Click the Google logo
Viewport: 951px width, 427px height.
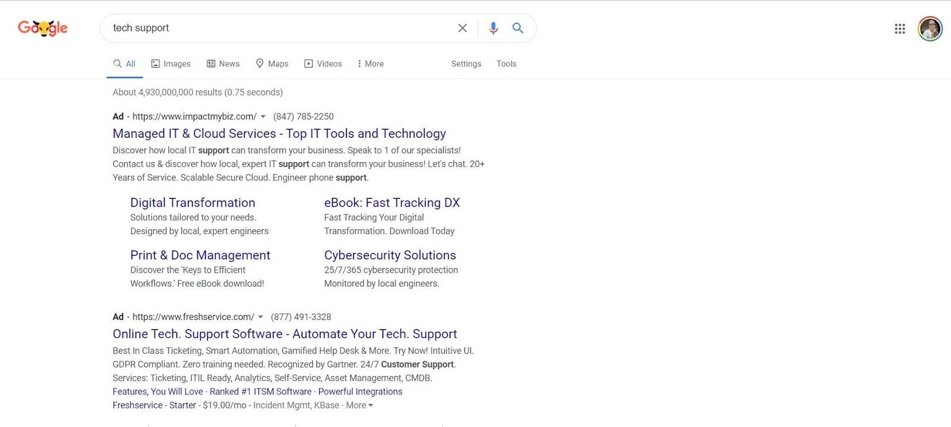coord(43,27)
